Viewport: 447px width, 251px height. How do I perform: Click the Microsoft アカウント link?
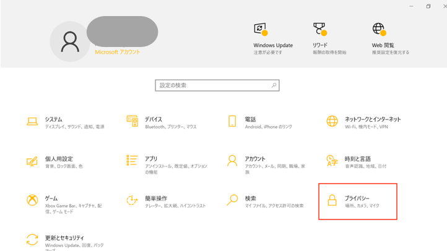pyautogui.click(x=118, y=52)
